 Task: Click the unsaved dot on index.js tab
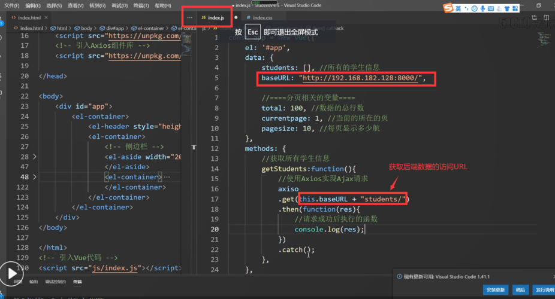pos(236,17)
